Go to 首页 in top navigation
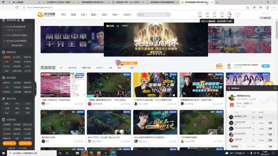 point(64,15)
